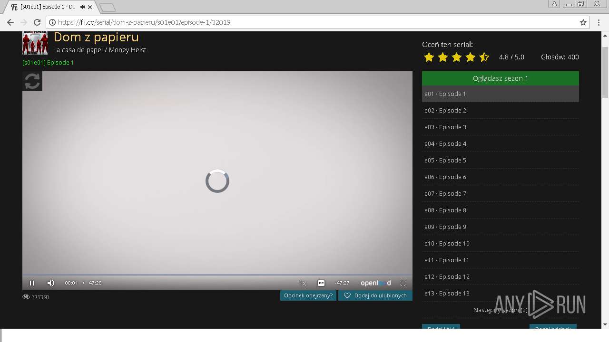Open e12 Episode 12
Viewport: 609px width, 342px height.
click(501, 277)
